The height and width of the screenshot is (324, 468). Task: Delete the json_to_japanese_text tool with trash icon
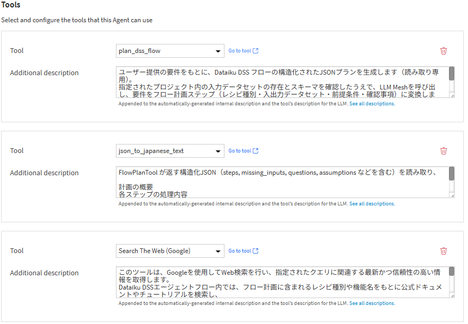[x=444, y=151]
